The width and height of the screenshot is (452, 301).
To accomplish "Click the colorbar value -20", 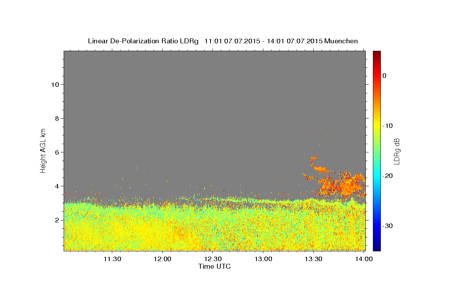I will [388, 176].
